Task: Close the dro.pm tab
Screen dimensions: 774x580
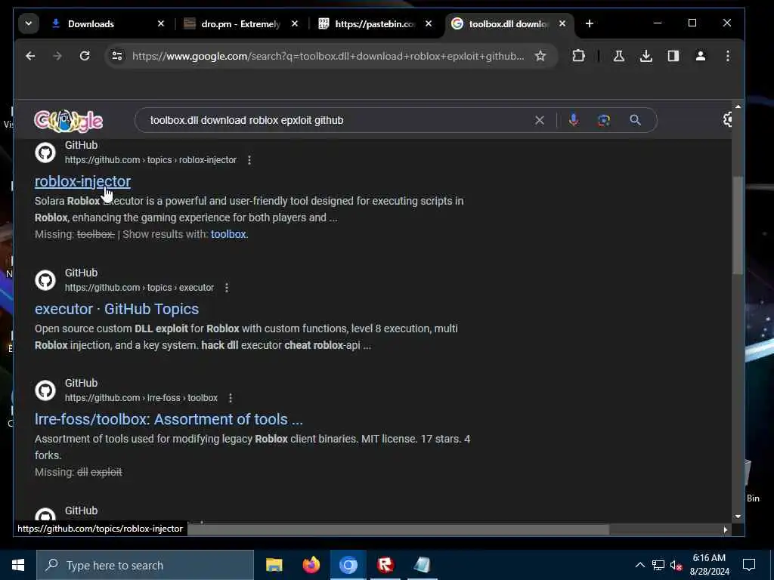Action: 295,23
